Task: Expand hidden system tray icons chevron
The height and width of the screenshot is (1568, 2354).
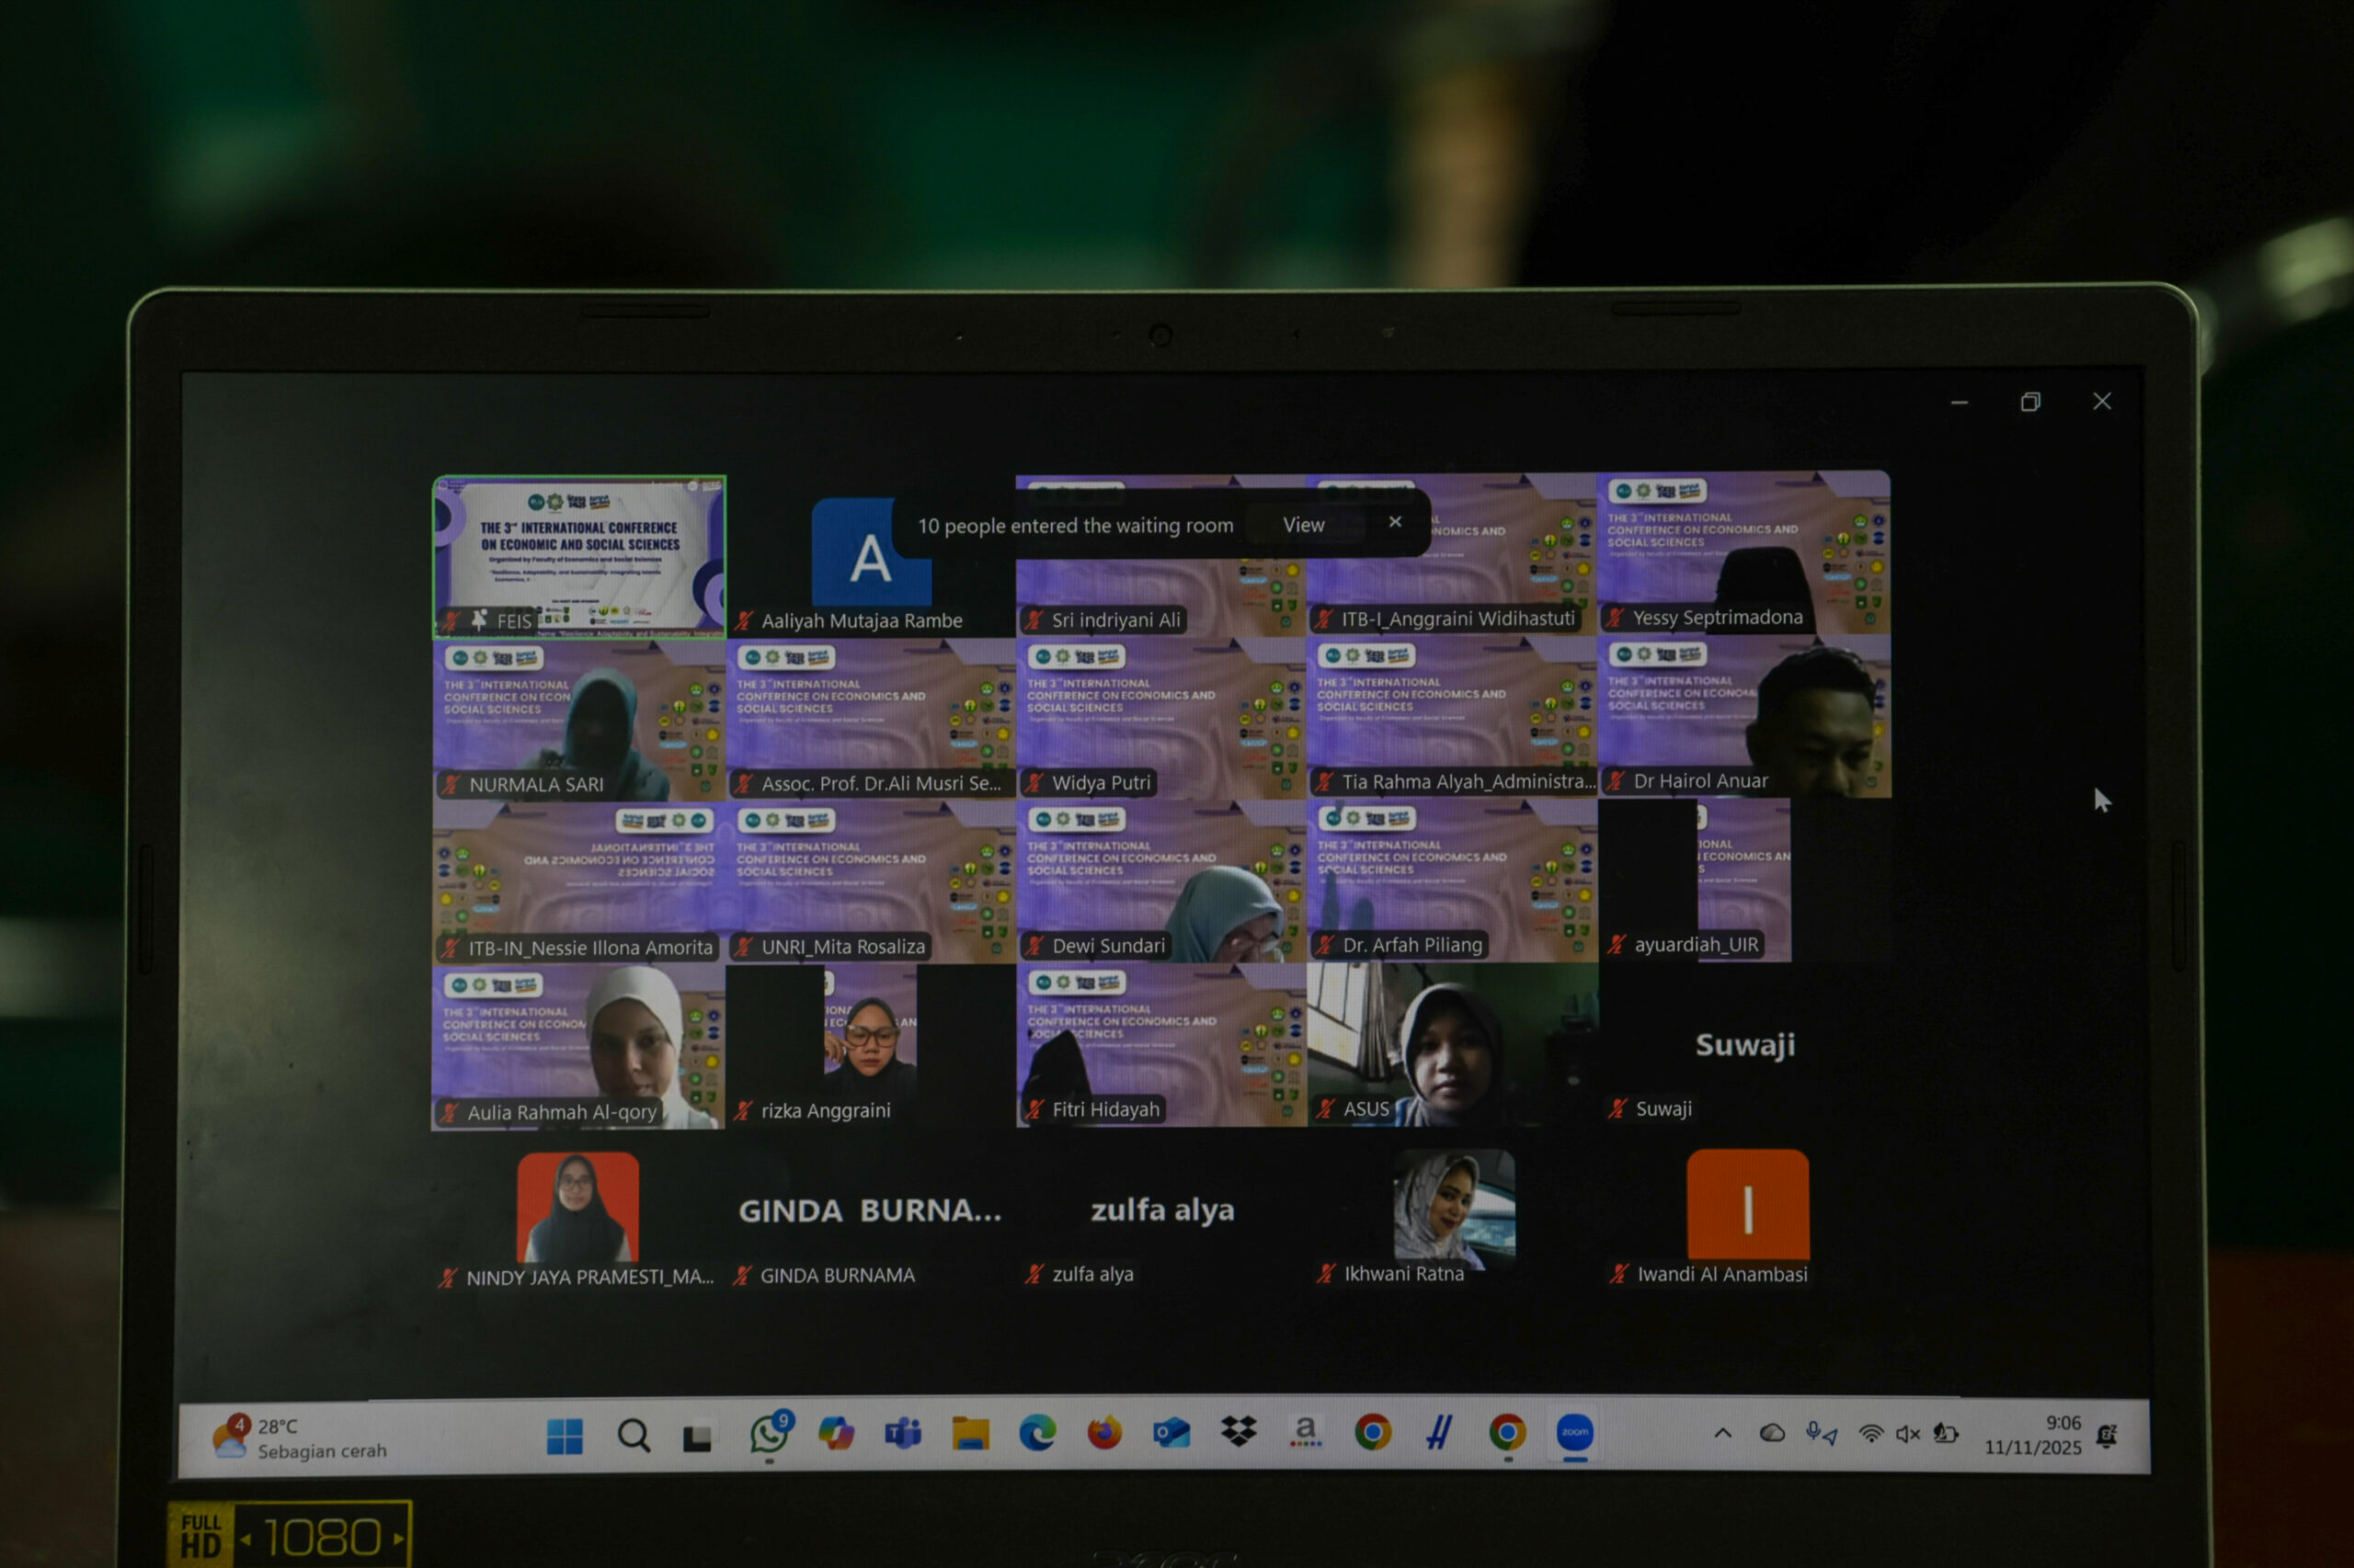Action: [x=1722, y=1433]
